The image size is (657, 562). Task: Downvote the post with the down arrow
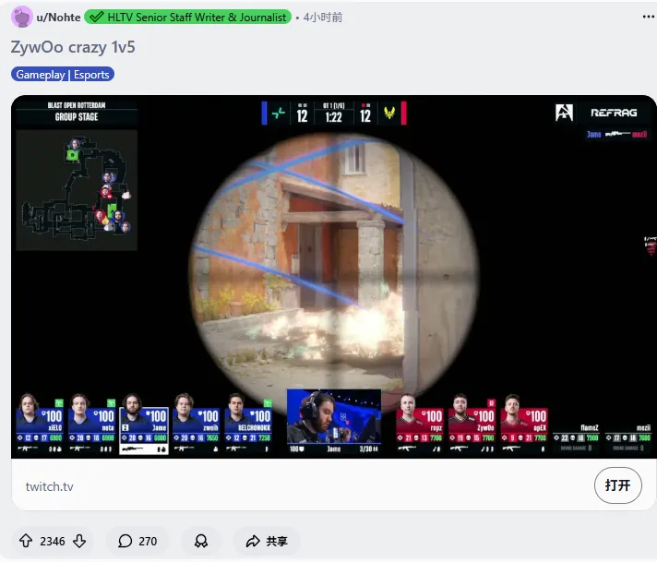pos(79,541)
